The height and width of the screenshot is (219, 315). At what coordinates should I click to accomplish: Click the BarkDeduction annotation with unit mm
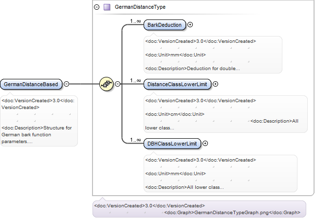[213, 55]
